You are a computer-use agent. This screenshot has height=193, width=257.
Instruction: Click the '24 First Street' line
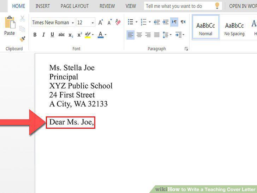coord(72,95)
